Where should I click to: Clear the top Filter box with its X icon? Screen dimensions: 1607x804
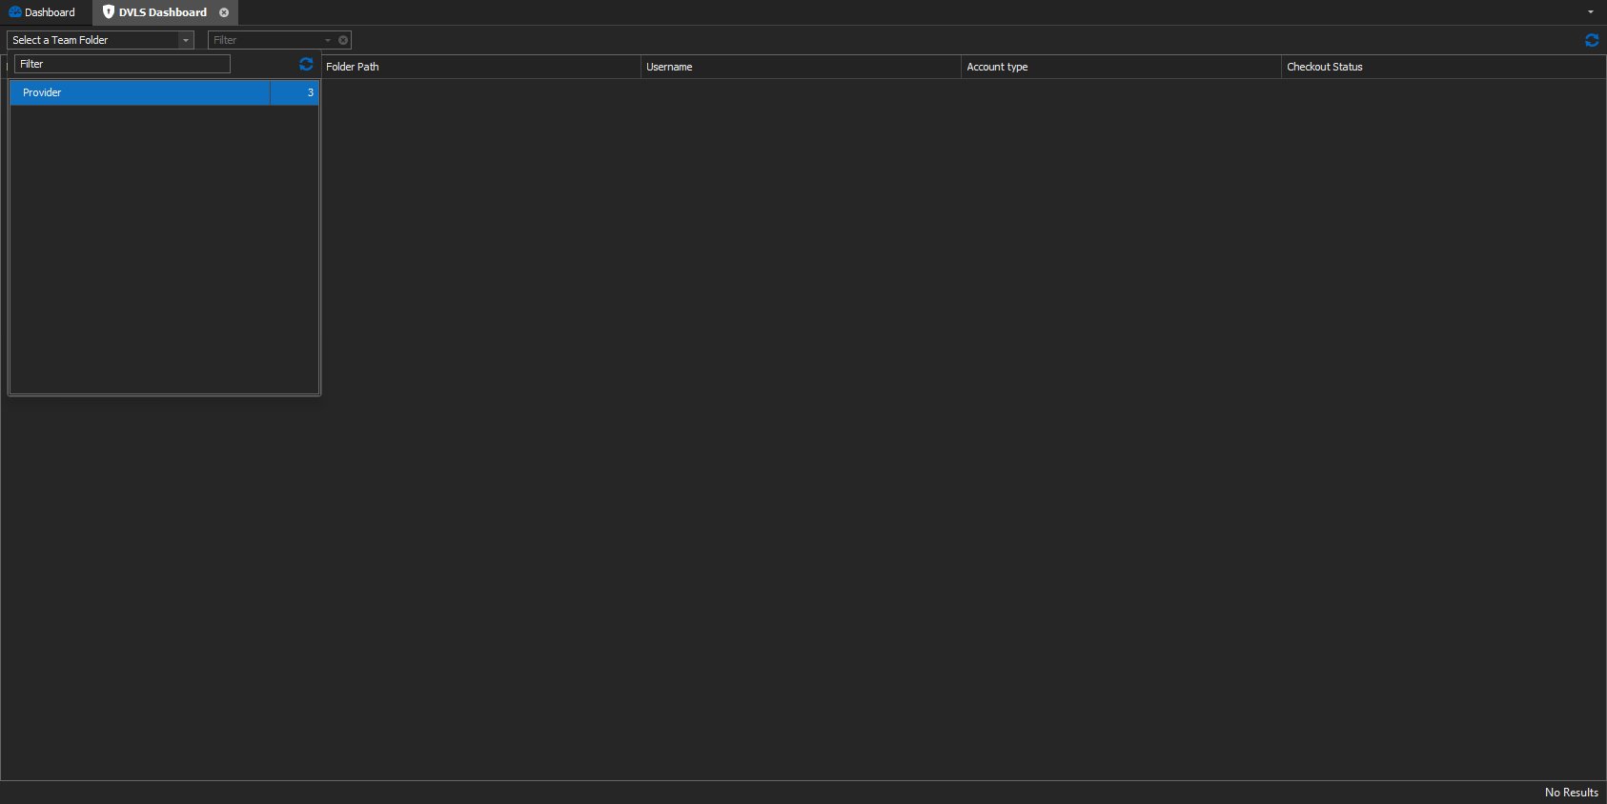tap(343, 40)
